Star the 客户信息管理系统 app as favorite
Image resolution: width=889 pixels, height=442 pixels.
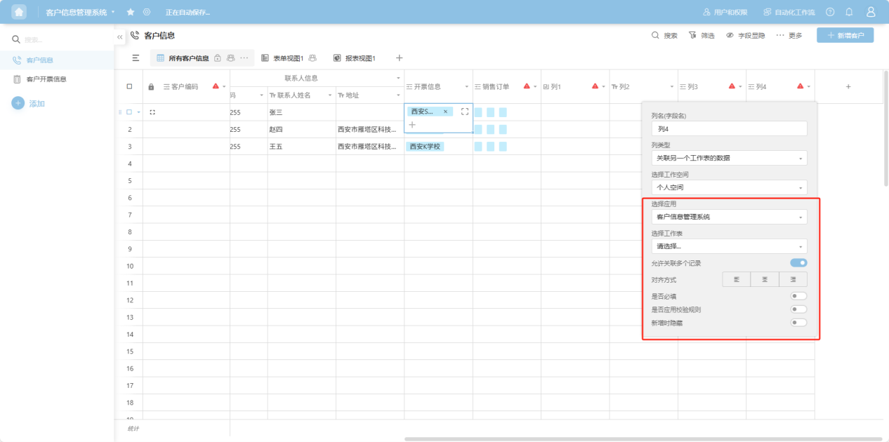click(x=131, y=12)
